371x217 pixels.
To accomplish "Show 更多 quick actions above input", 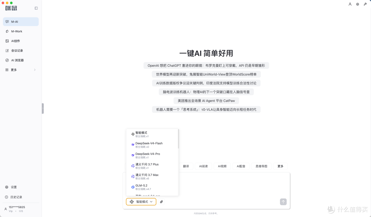I will coord(280,166).
